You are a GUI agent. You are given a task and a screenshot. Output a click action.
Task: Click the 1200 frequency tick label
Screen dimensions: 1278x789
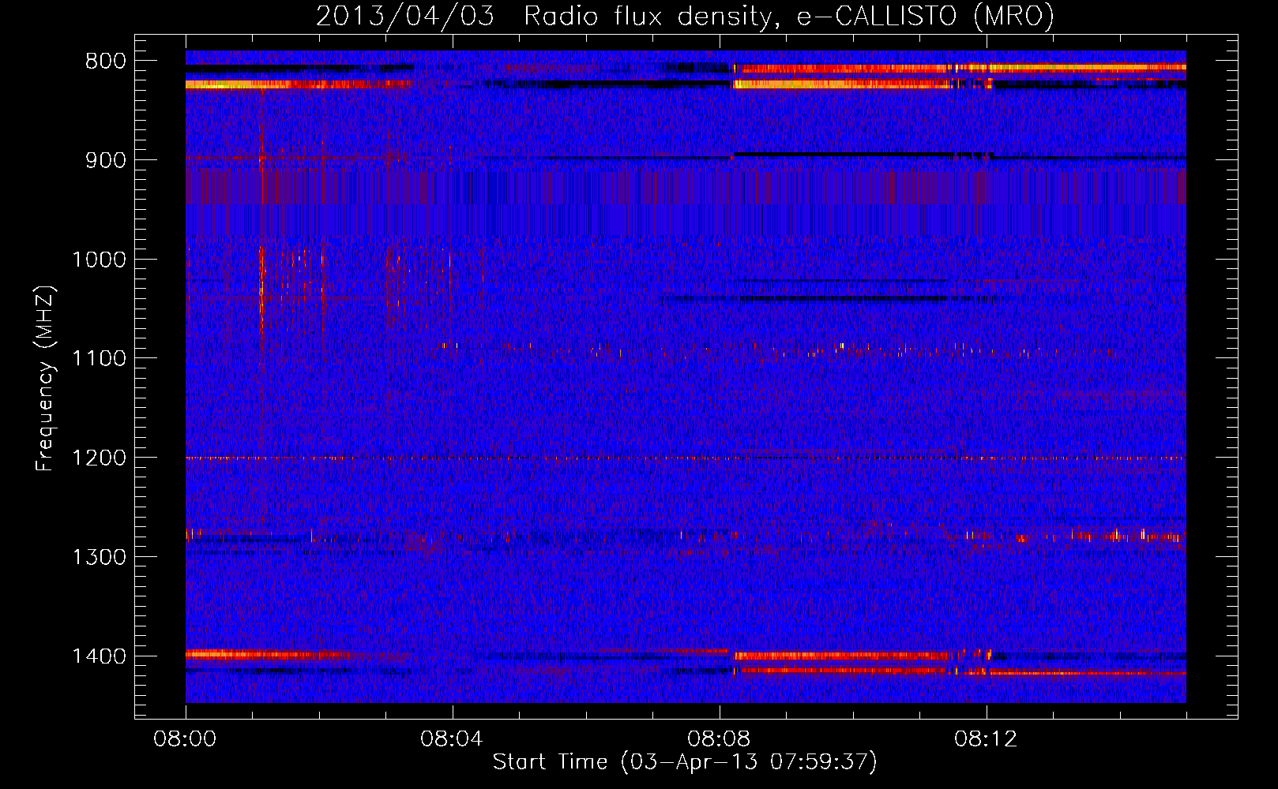[x=99, y=458]
